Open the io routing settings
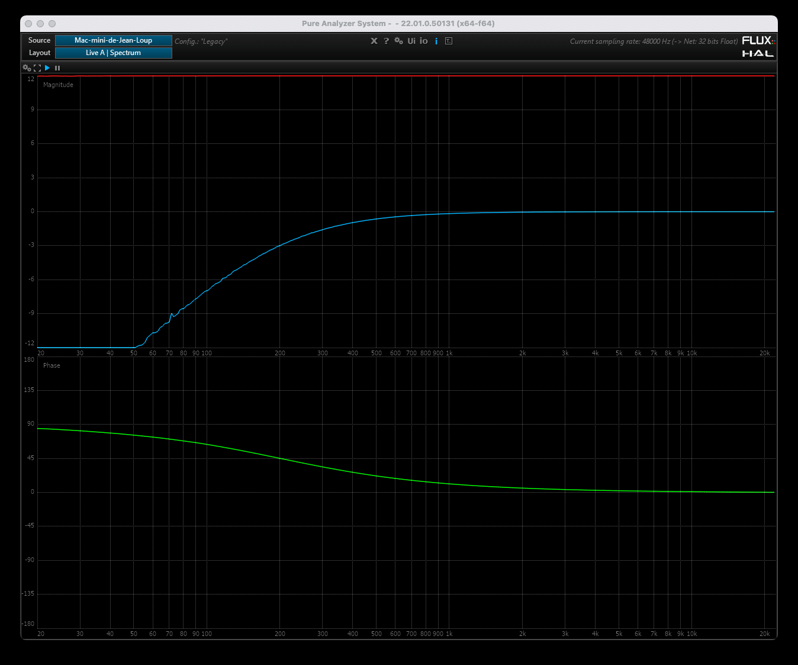The width and height of the screenshot is (798, 665). (424, 41)
